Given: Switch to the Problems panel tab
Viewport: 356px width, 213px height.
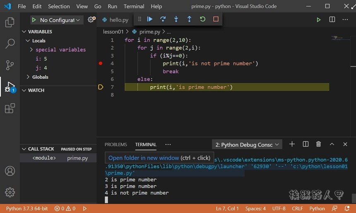Looking at the screenshot, I should (x=115, y=144).
